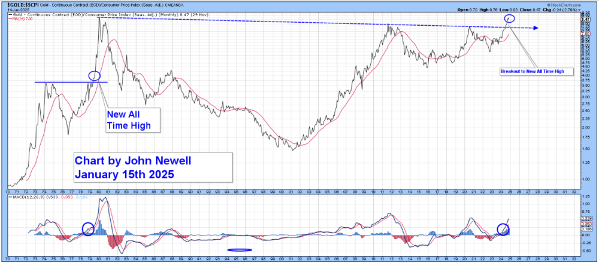Viewport: 599px width, 262px height.
Task: Click the blue circle at 1979 breakout
Action: point(94,76)
